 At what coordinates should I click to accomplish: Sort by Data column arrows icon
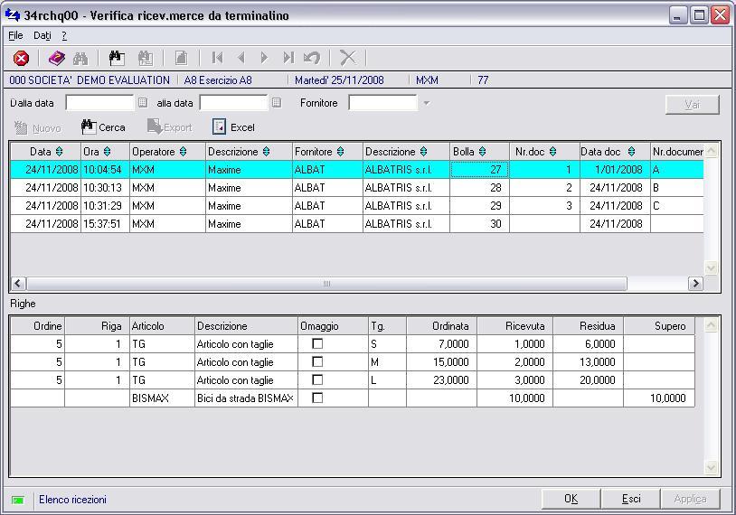pos(60,152)
